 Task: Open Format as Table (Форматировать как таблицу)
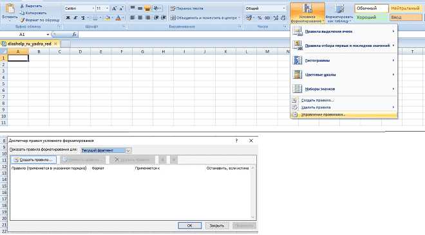click(339, 13)
